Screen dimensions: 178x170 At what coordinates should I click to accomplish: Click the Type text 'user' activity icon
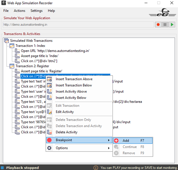click(17, 91)
